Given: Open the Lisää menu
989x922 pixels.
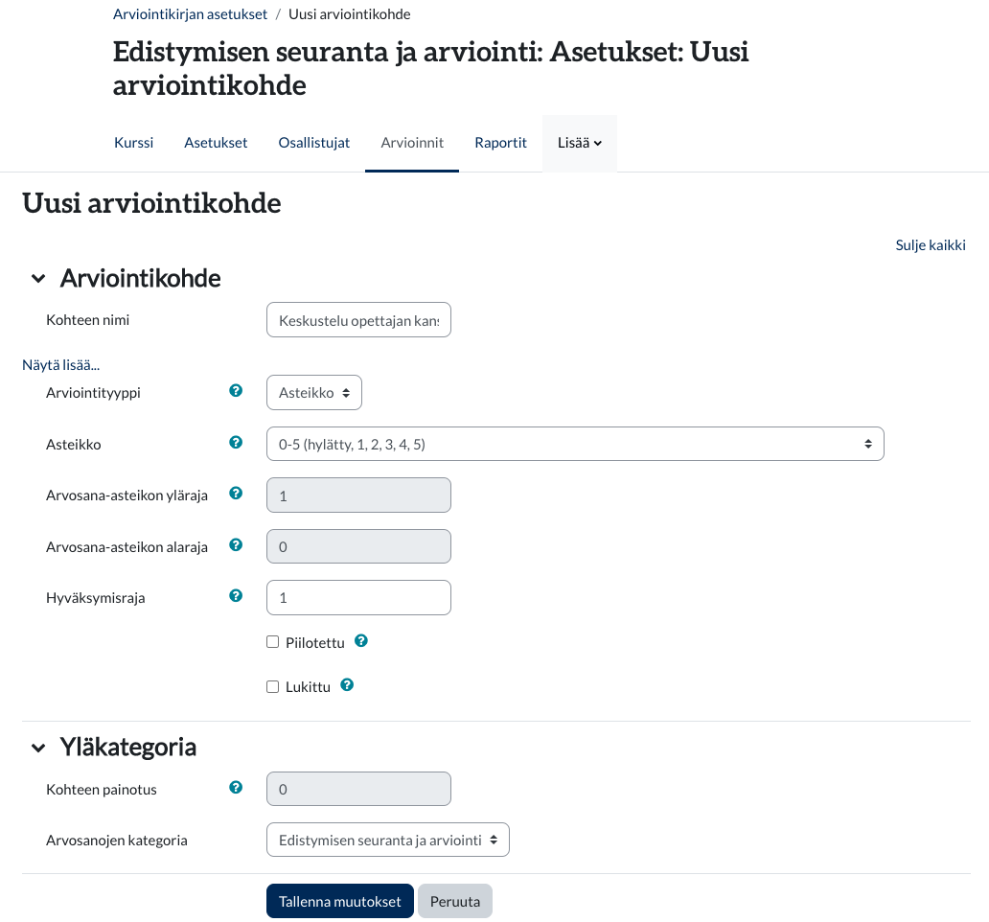Looking at the screenshot, I should pos(579,143).
